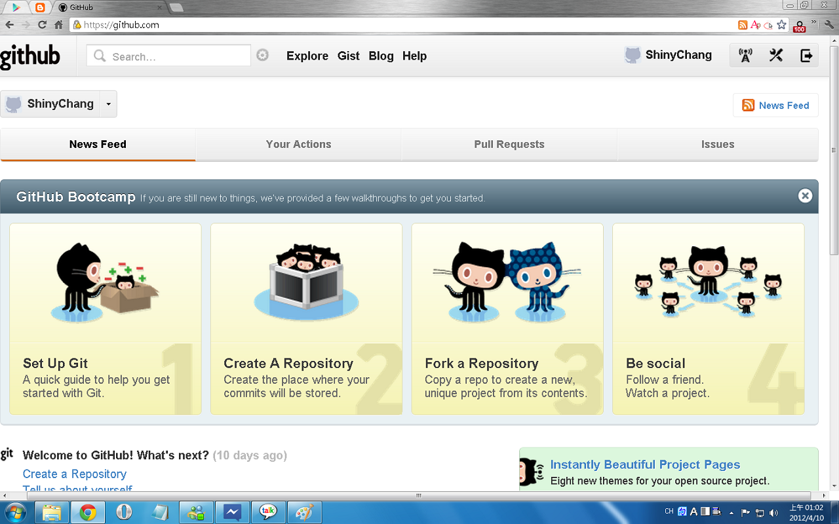Click the RSS feed icon in the address bar
839x524 pixels.
[x=743, y=25]
